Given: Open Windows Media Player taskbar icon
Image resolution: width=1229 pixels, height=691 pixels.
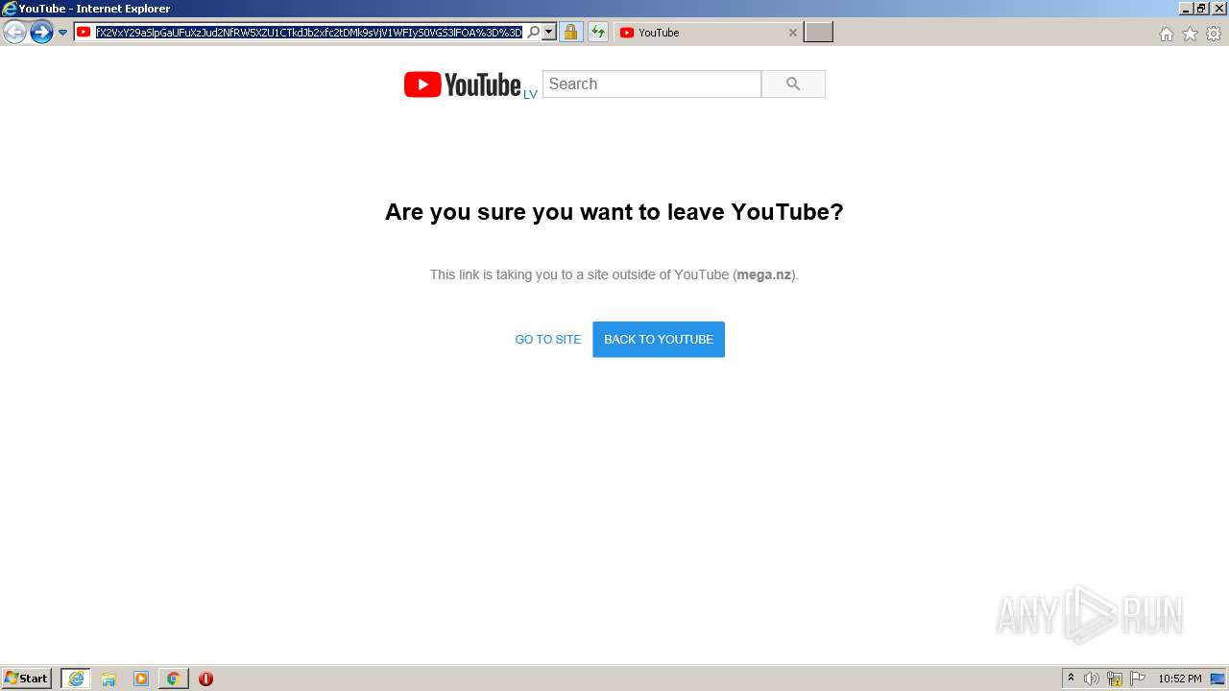Looking at the screenshot, I should pos(141,679).
